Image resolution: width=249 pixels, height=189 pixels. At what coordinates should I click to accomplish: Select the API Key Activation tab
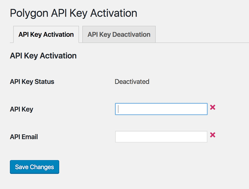[46, 35]
